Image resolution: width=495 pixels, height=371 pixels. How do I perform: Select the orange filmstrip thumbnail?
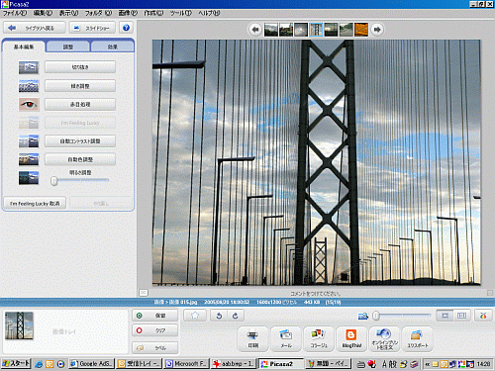click(361, 30)
